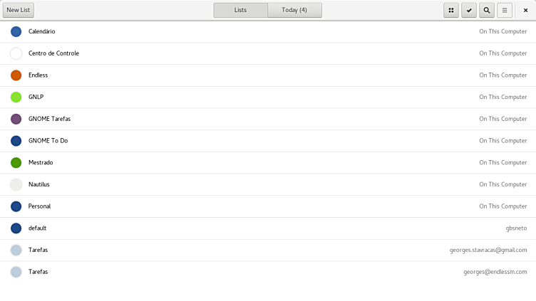Open the Centro de Controle list

[53, 53]
